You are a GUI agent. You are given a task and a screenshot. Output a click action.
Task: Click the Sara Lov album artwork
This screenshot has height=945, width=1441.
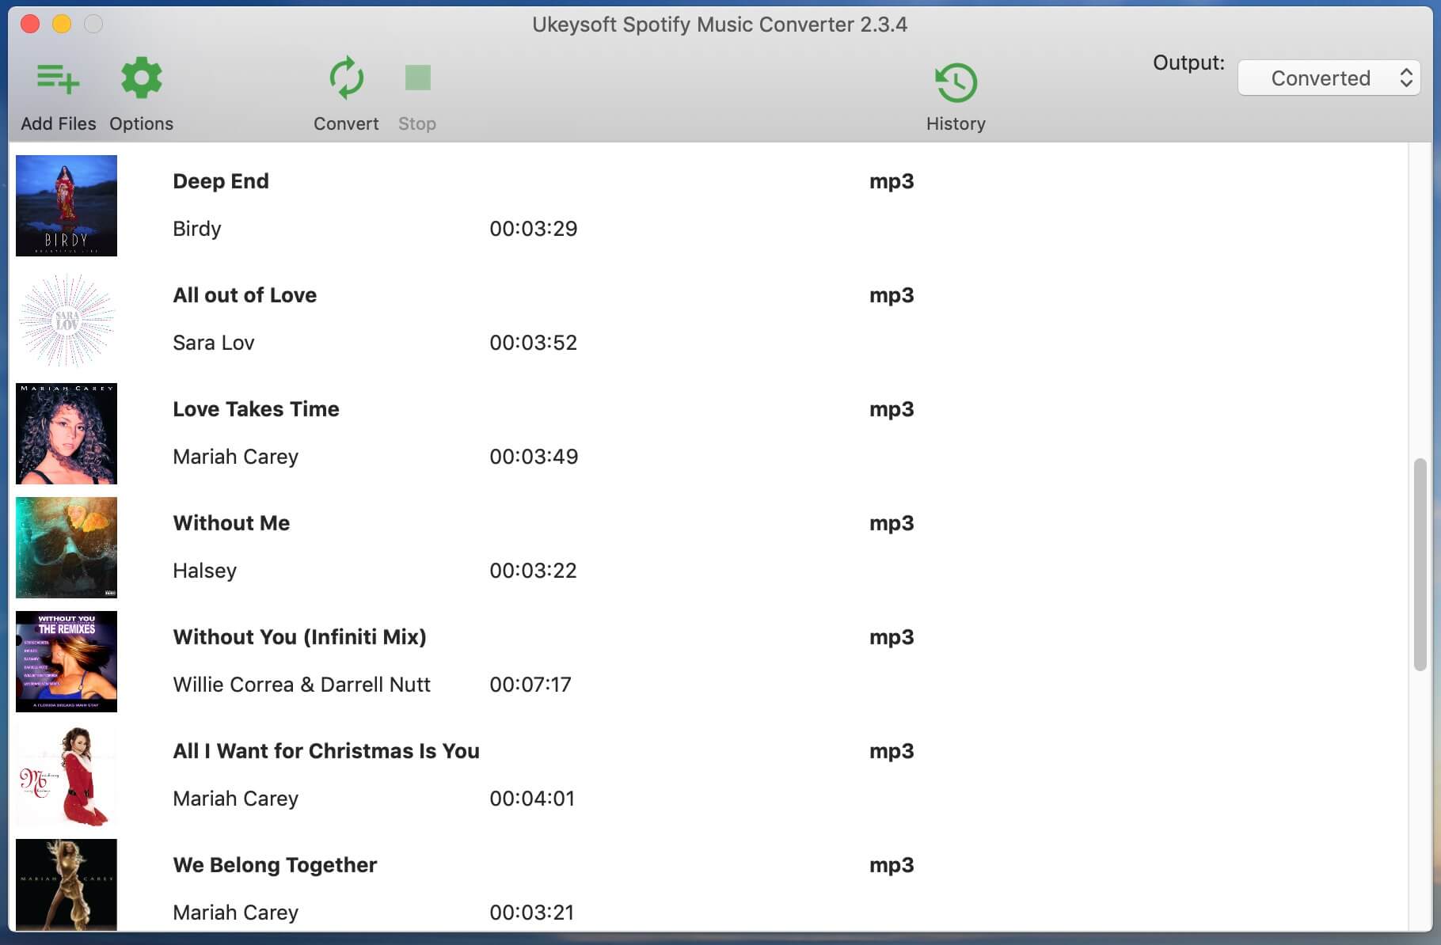(67, 320)
